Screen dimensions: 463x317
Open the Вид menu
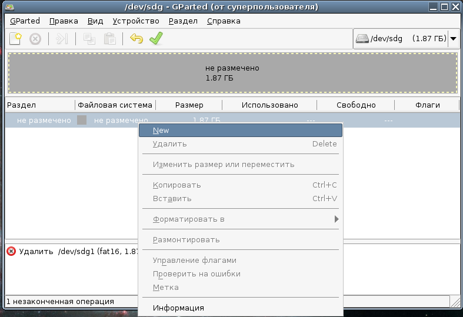coord(95,21)
